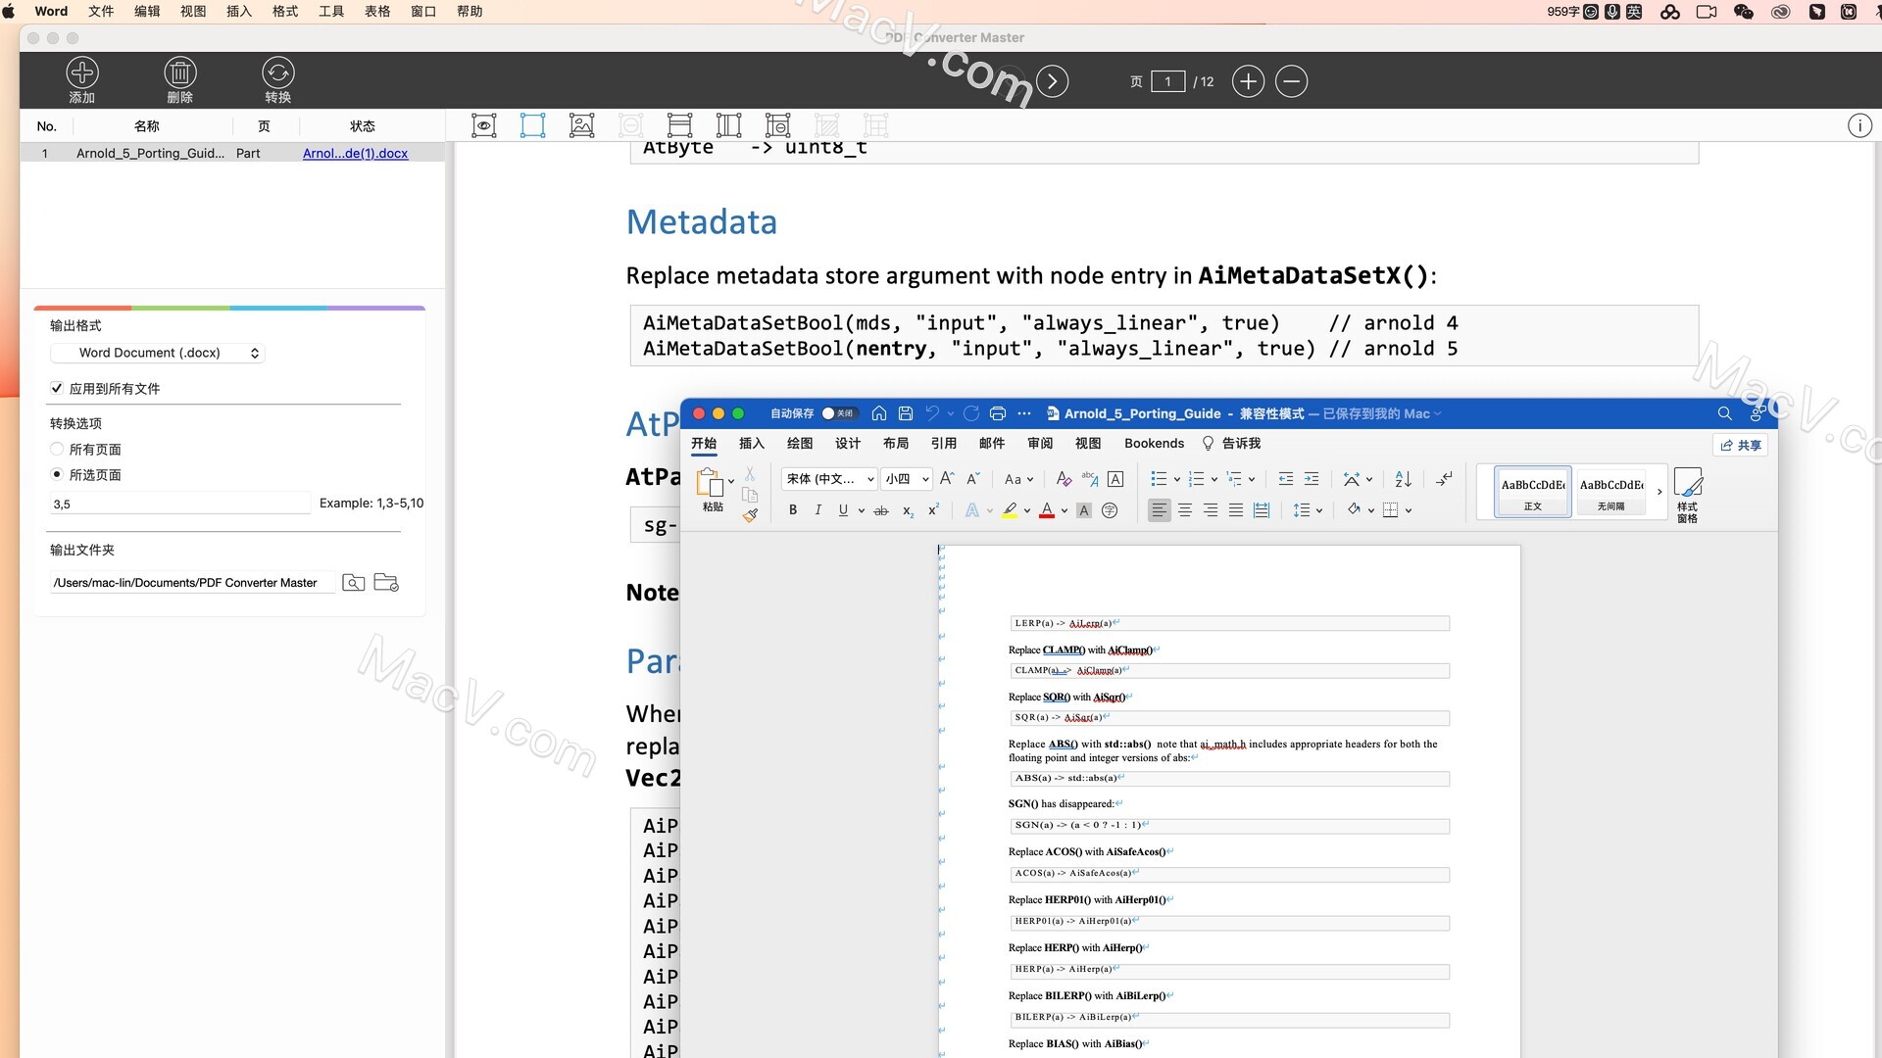
Task: Expand the styles gallery arrow
Action: point(1659,492)
